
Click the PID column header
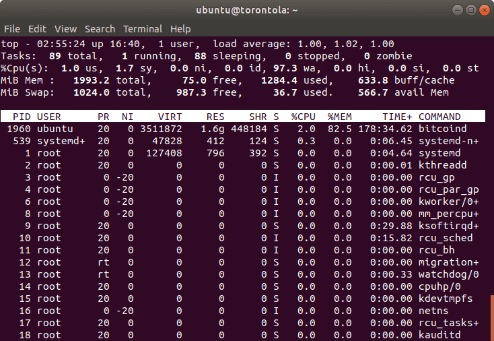click(22, 117)
